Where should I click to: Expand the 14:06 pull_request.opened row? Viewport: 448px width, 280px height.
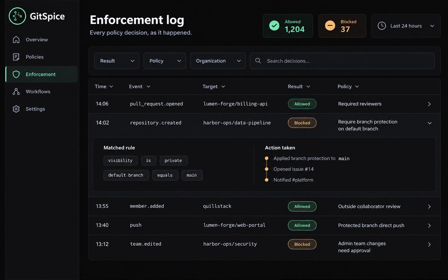tap(429, 104)
